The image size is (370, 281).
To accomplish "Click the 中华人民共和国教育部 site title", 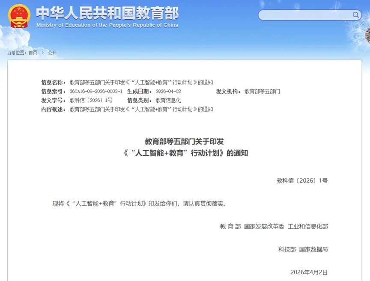I will (x=107, y=13).
